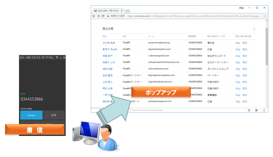Viewport: 273px width, 157px height.
Task: Click lead source オンラインショップ cell
Action: [218, 69]
